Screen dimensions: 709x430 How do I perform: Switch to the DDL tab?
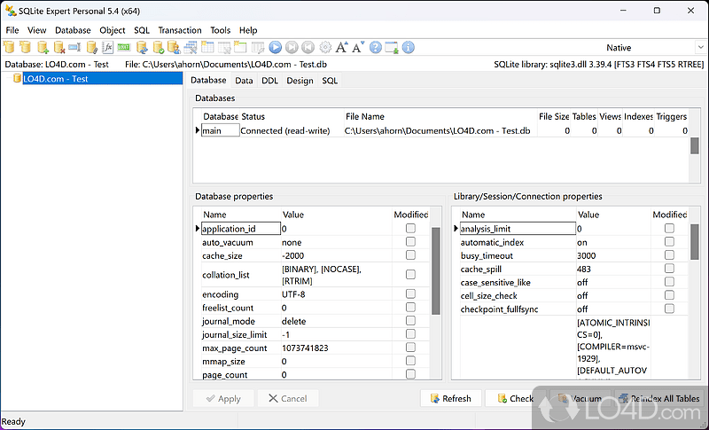[x=270, y=81]
